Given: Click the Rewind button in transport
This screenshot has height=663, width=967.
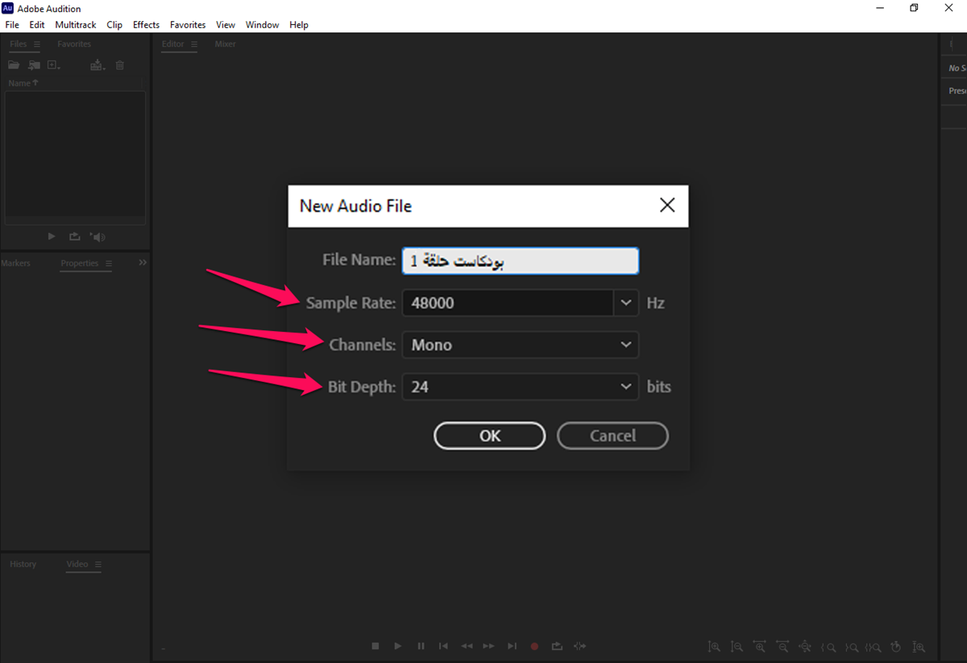Looking at the screenshot, I should point(467,646).
